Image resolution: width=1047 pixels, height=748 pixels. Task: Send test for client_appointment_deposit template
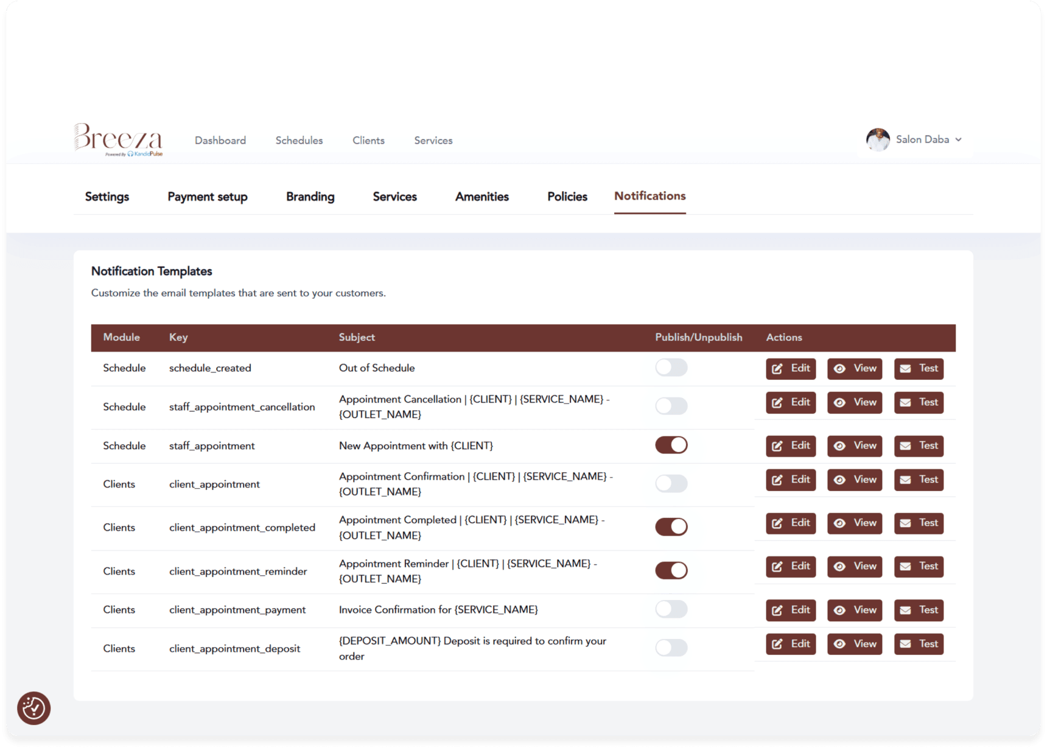click(x=919, y=644)
